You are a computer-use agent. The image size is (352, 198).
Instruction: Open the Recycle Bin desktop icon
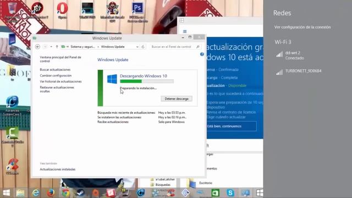[12, 9]
